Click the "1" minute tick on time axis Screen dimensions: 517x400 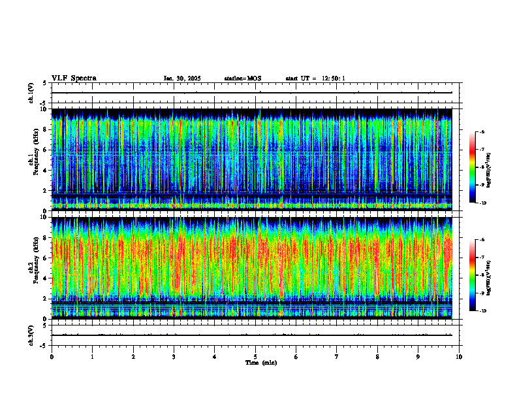click(92, 357)
